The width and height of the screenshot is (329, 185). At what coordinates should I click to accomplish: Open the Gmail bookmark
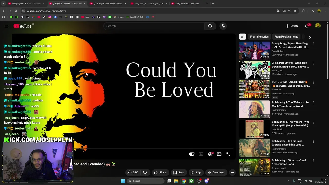[x=33, y=17]
